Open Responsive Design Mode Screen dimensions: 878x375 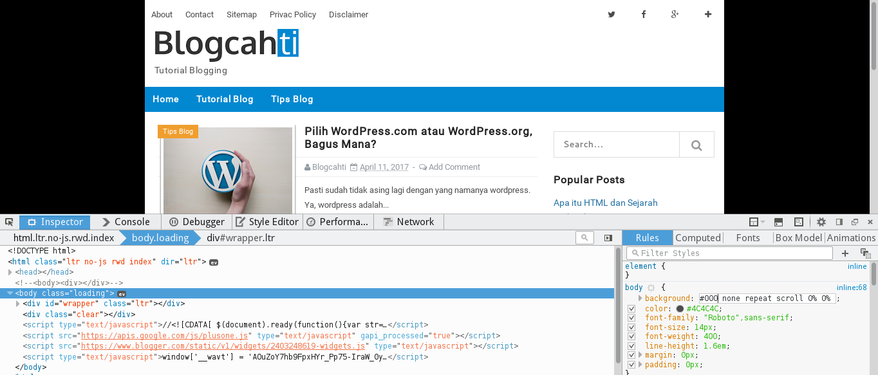coord(799,221)
